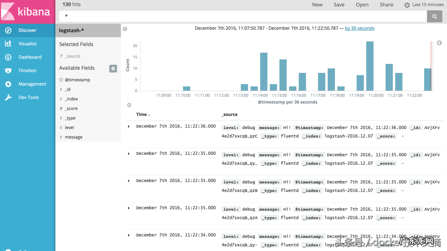Image resolution: width=447 pixels, height=251 pixels.
Task: Open the Last 15 minutes time picker
Action: tap(424, 5)
